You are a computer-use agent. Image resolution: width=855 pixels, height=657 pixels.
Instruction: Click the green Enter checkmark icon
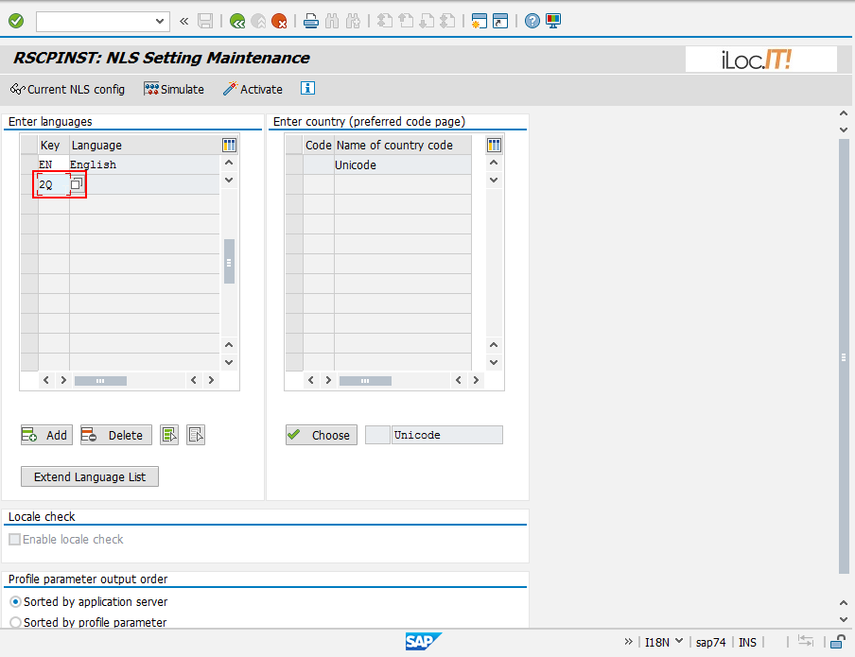(16, 20)
